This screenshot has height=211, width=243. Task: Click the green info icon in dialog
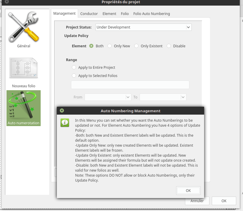click(x=65, y=123)
